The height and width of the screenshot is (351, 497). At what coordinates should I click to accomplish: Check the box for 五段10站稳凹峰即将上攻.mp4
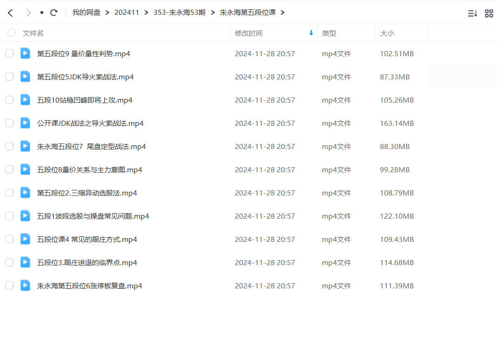(9, 100)
